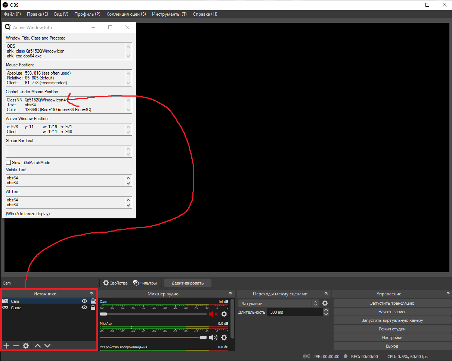Open the Вид (V) menu
This screenshot has width=452, height=361.
(61, 14)
